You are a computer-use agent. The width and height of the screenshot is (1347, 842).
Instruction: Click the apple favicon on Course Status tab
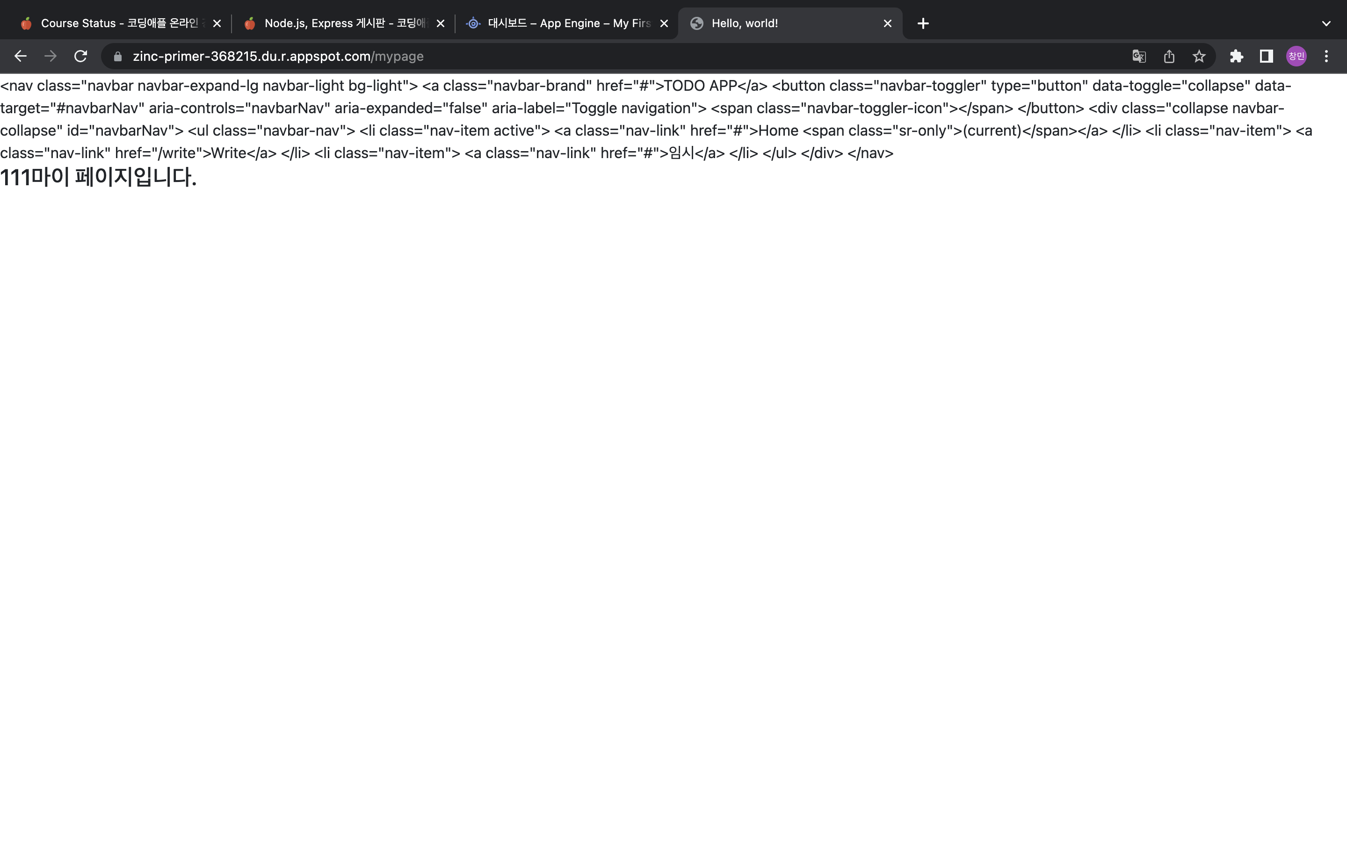pyautogui.click(x=26, y=23)
